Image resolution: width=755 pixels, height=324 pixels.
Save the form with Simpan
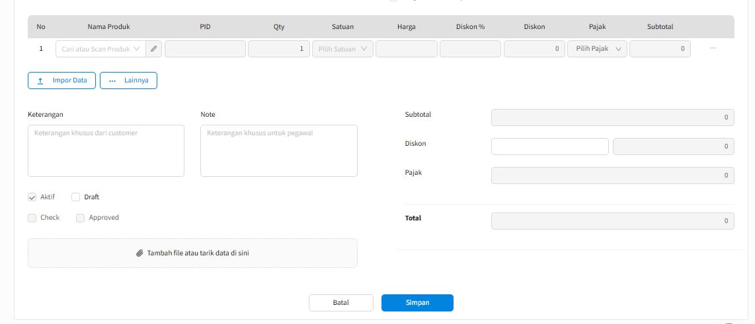(417, 303)
